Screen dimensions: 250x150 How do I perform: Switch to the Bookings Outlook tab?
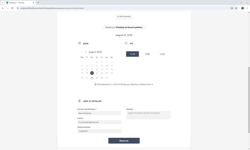coord(20,2)
